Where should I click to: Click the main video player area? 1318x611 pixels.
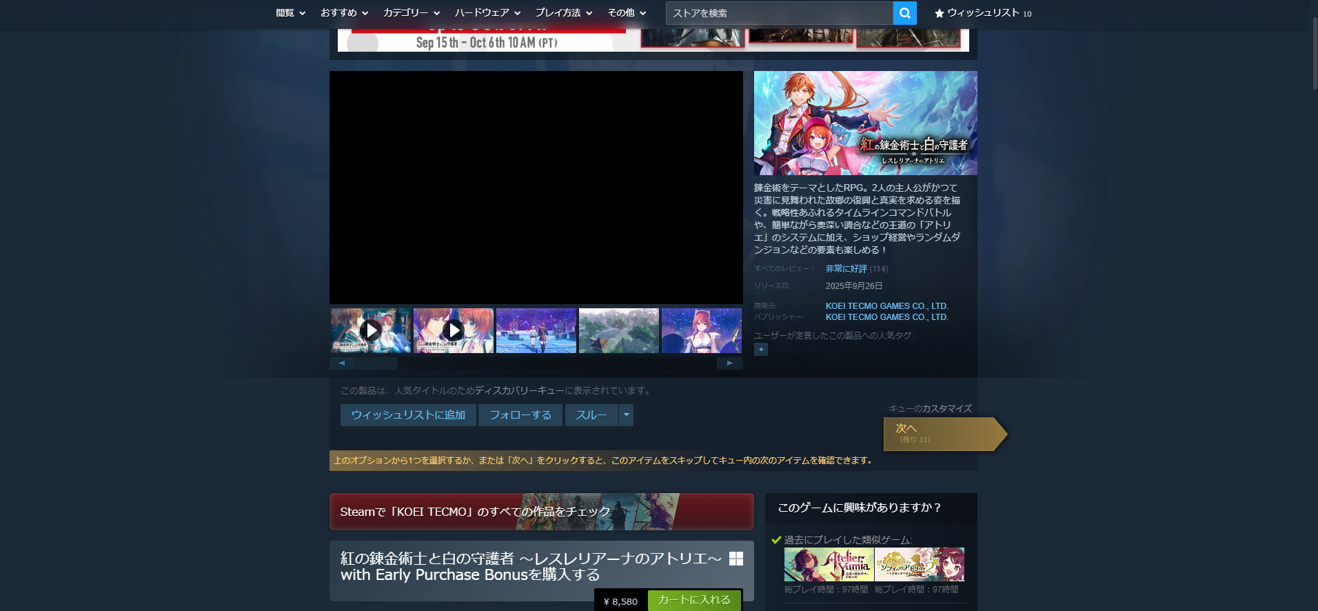tap(536, 188)
